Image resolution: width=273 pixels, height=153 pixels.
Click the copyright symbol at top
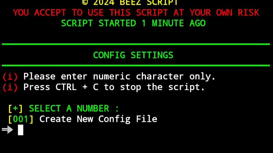[x=85, y=2]
